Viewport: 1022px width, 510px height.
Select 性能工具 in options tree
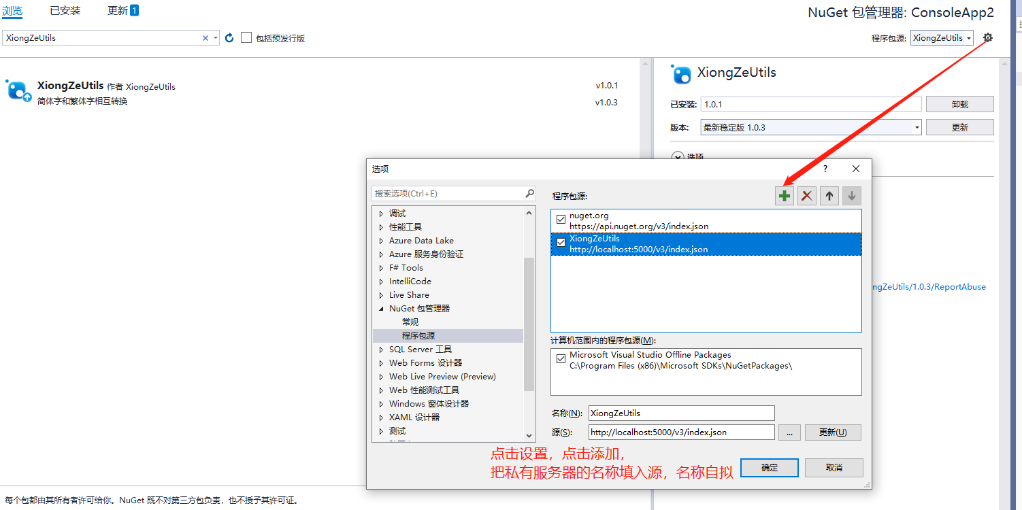pyautogui.click(x=406, y=227)
